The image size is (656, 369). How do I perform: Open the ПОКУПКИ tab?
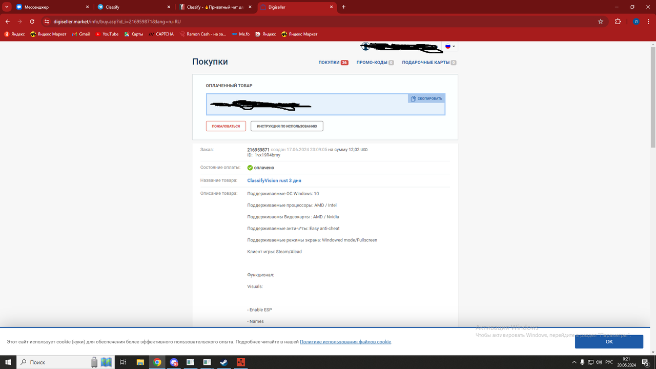click(333, 63)
